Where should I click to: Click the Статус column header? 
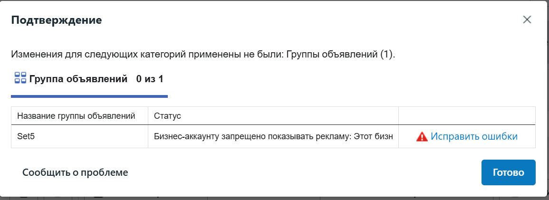pos(167,116)
